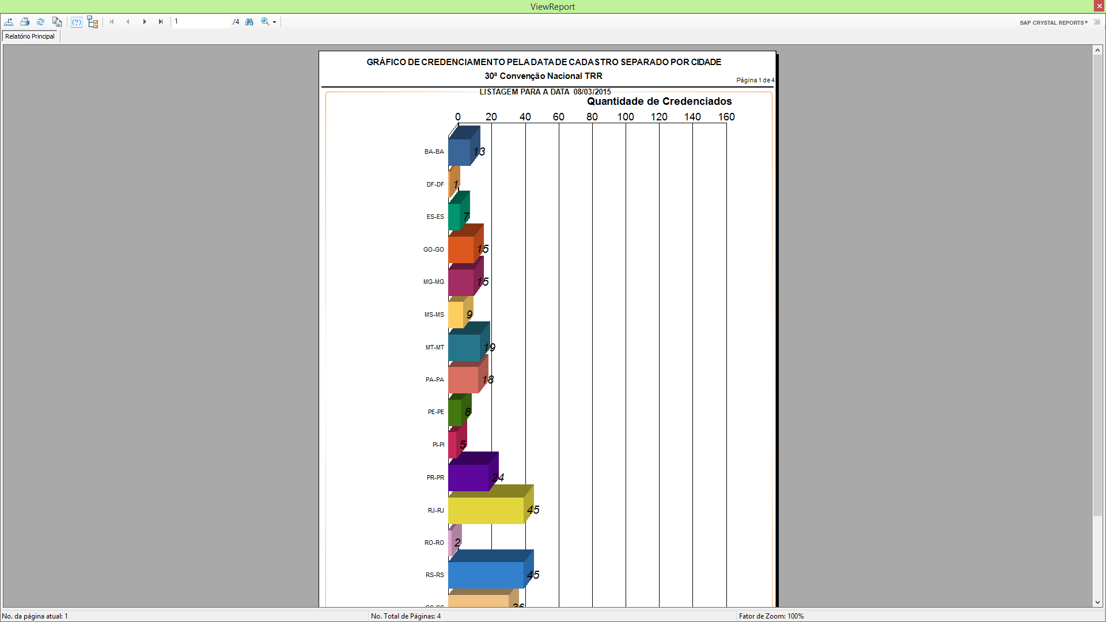Click the zoom magnifier icon
The width and height of the screenshot is (1106, 622).
point(265,22)
